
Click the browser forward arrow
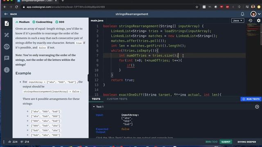(11, 7)
